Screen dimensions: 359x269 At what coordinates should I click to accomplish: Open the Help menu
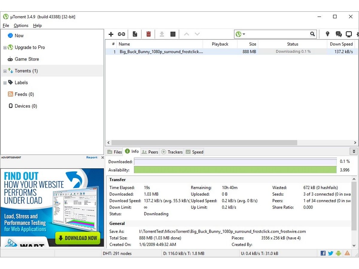tap(37, 25)
